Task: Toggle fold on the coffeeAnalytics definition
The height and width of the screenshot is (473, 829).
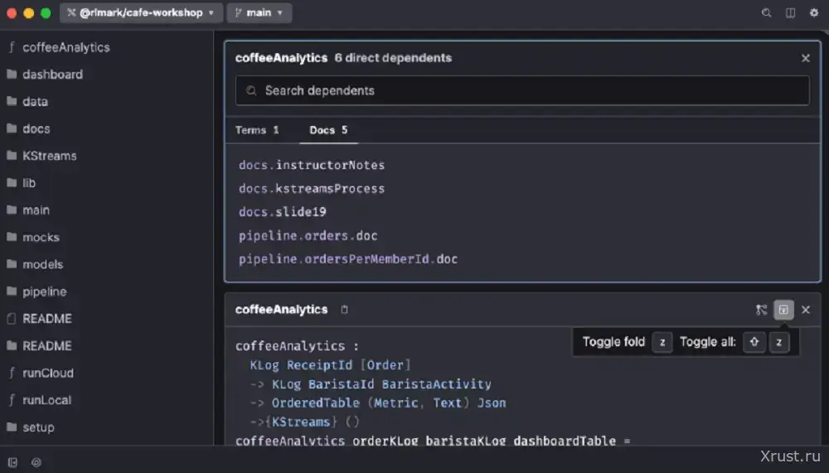Action: [783, 310]
